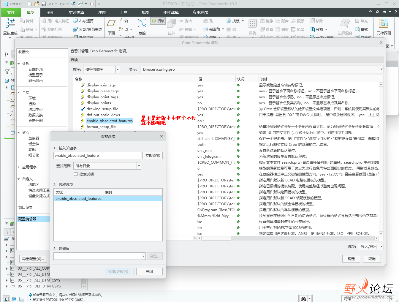399x302 pixels.
Task: Switch to the Analysis (分析) ribbon tab
Action: [51, 12]
